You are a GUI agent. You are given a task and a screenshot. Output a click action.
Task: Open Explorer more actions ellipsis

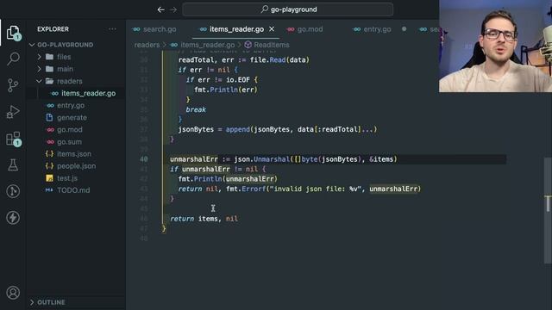point(112,29)
